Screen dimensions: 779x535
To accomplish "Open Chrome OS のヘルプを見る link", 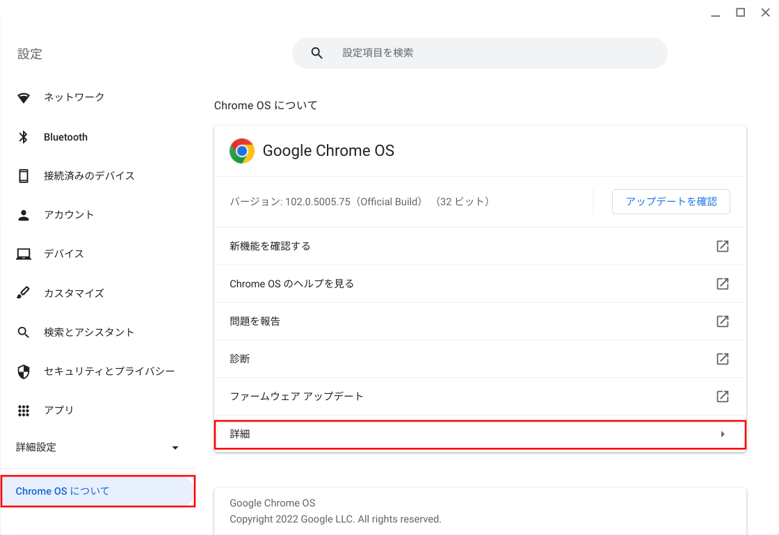I will [x=292, y=284].
